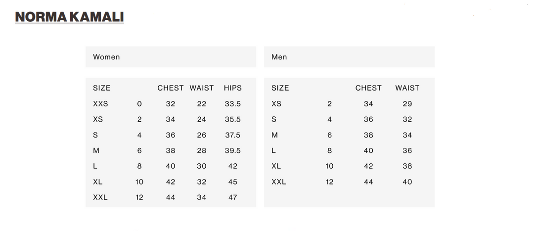534x231 pixels.
Task: Click the NORMA KAMALI logo link
Action: coord(69,17)
